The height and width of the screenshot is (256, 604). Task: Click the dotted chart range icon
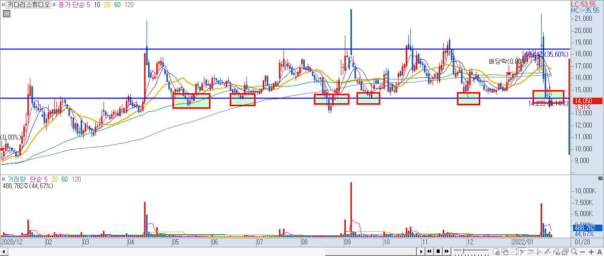(513, 252)
